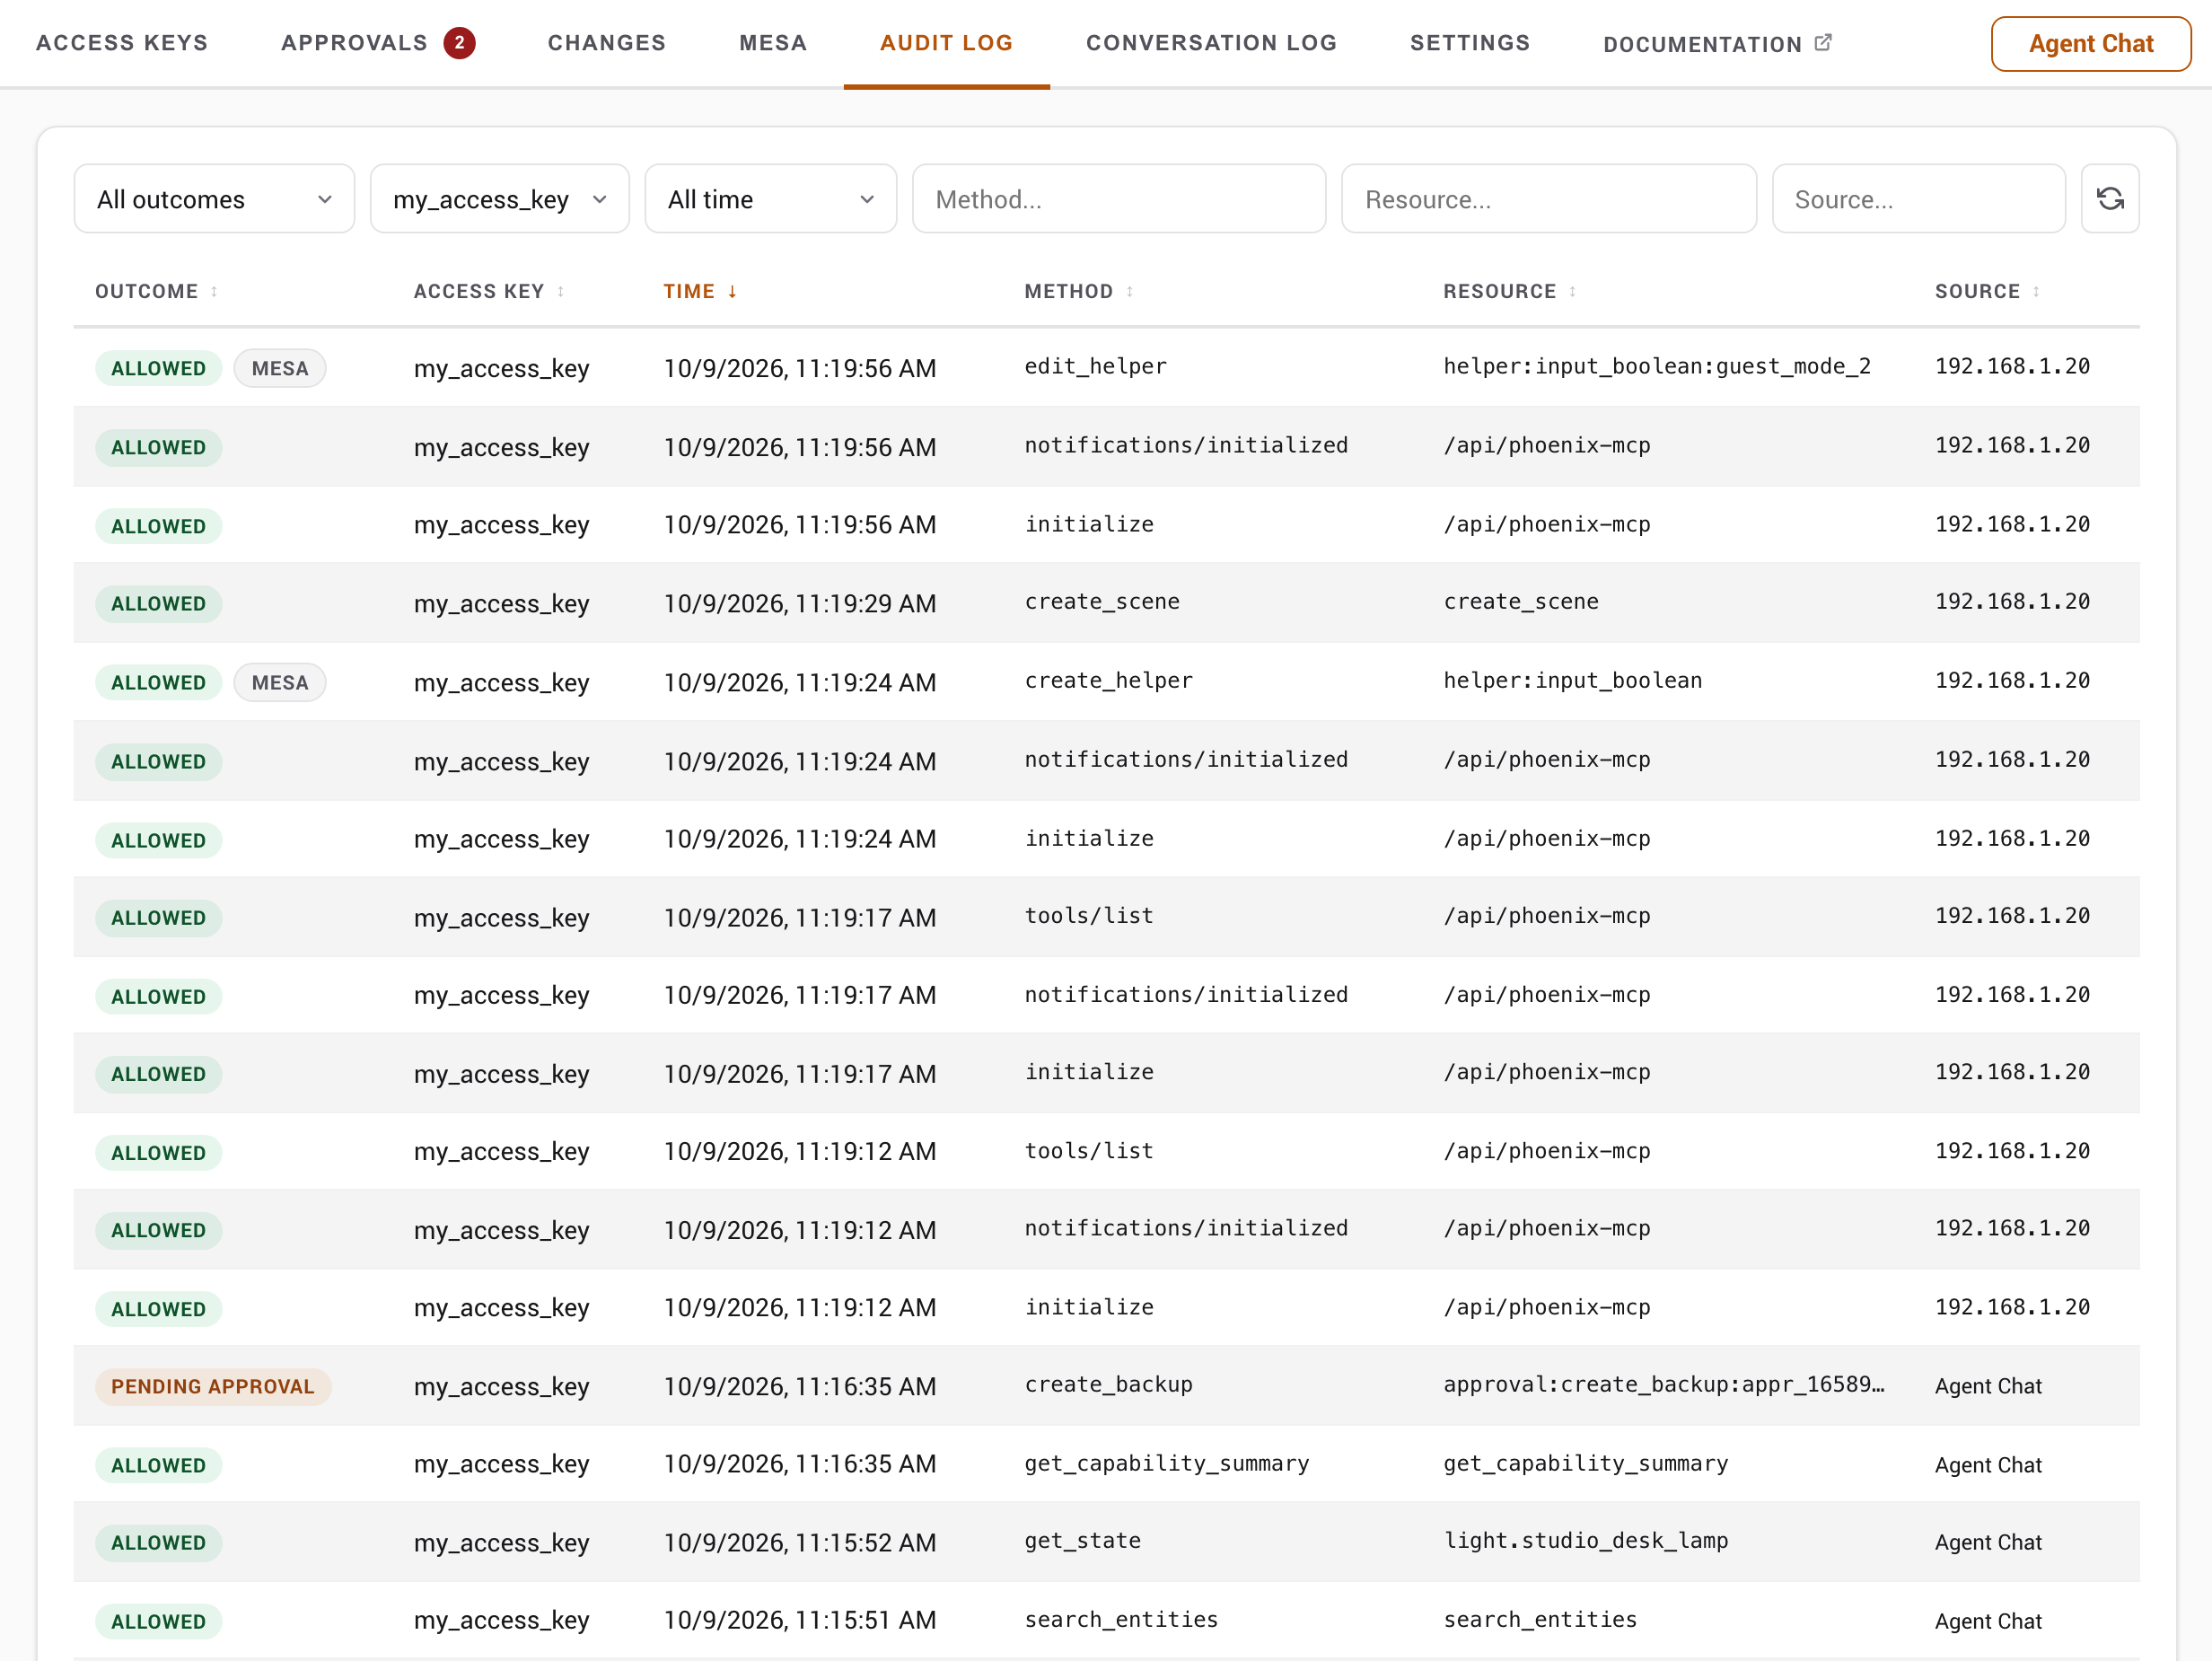This screenshot has width=2212, height=1661.
Task: Click the 11:15:51 AM timestamp
Action: coord(800,1620)
